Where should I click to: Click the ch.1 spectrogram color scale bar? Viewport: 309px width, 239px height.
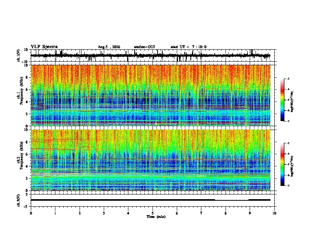(282, 100)
